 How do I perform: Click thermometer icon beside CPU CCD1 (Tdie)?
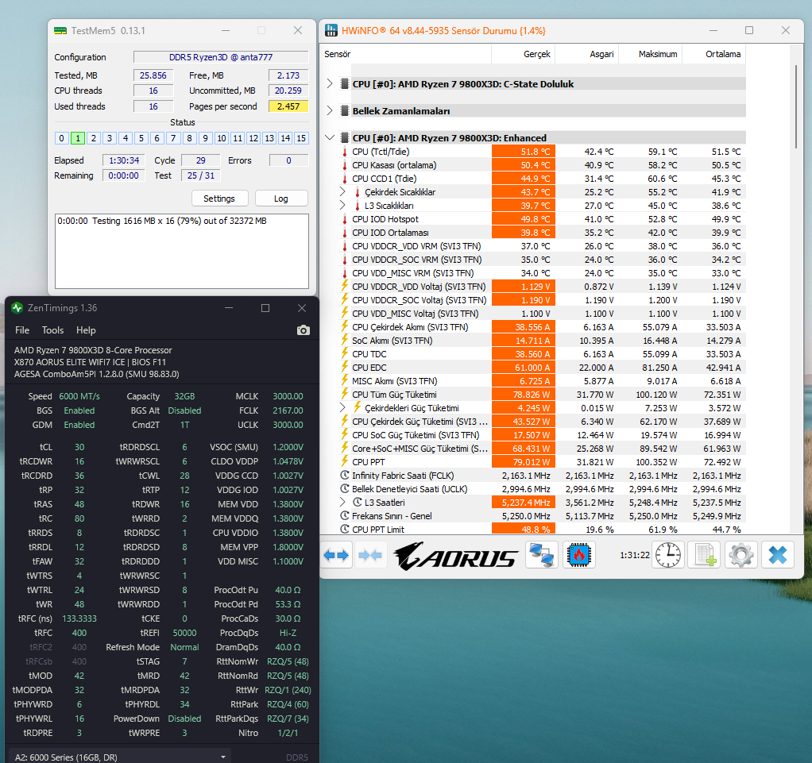pyautogui.click(x=344, y=179)
